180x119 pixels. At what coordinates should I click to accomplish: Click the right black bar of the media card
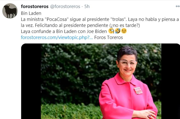[x=171, y=81]
